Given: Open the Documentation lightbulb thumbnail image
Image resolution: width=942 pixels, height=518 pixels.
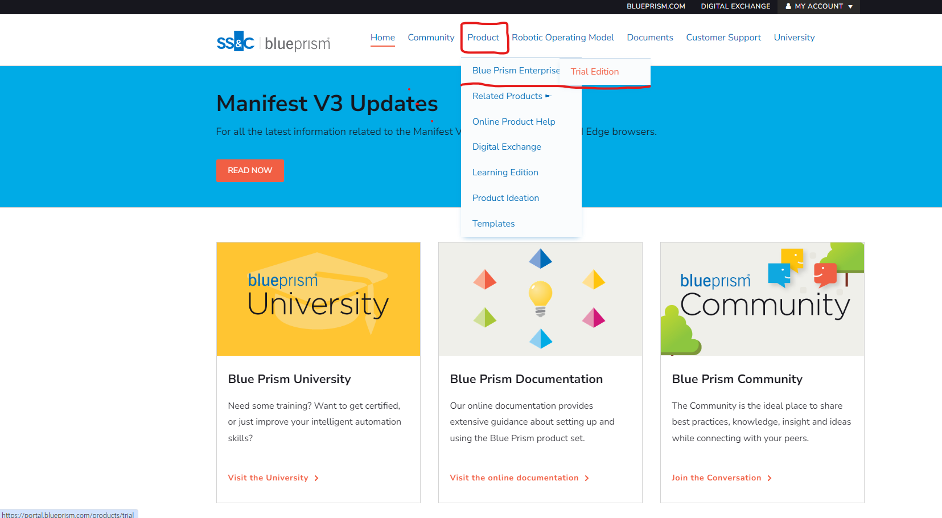Looking at the screenshot, I should 540,299.
